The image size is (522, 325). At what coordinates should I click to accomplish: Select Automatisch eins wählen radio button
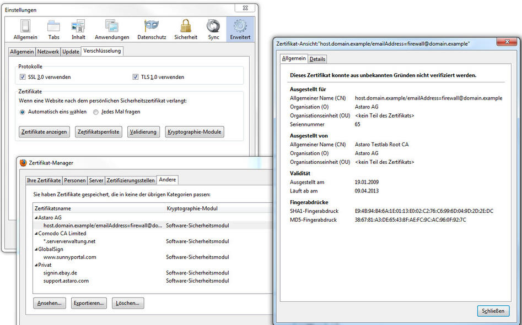coord(22,112)
